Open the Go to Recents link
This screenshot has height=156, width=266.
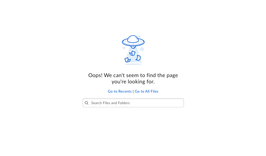coord(120,91)
